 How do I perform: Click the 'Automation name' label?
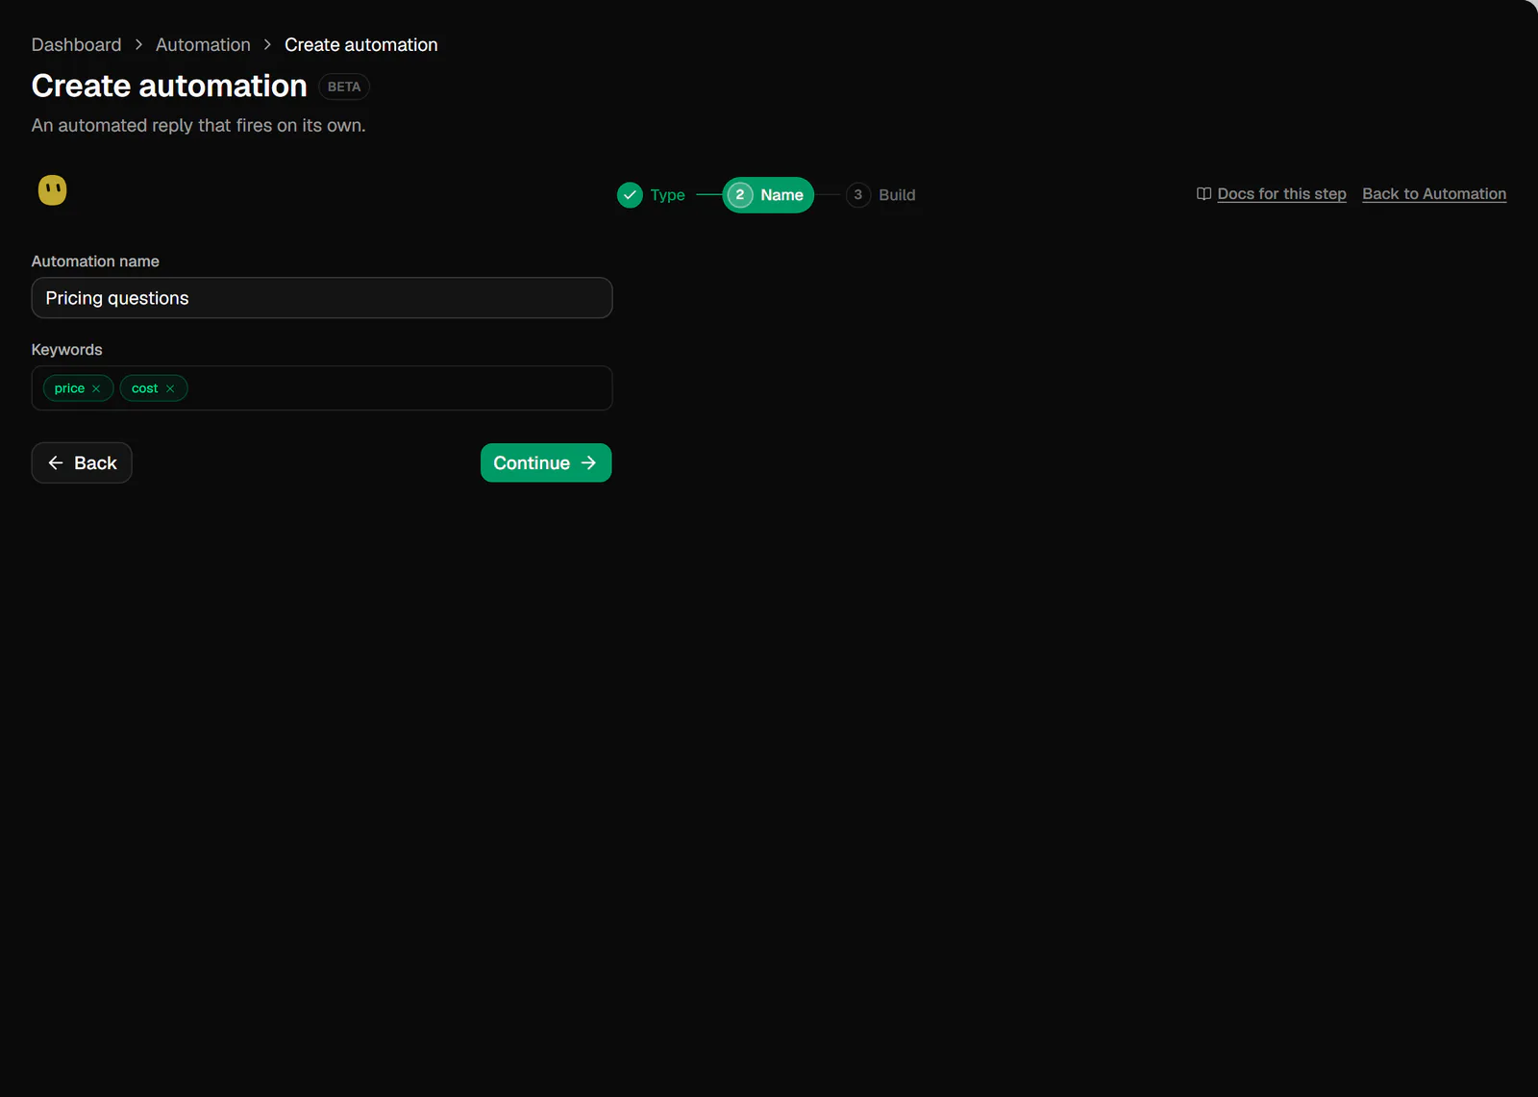tap(95, 262)
